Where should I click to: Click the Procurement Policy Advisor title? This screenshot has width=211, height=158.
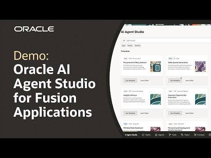135,62
